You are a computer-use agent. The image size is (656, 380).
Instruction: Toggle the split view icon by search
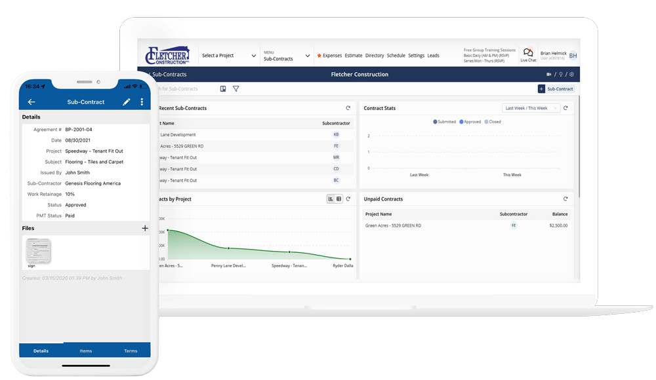coord(223,88)
